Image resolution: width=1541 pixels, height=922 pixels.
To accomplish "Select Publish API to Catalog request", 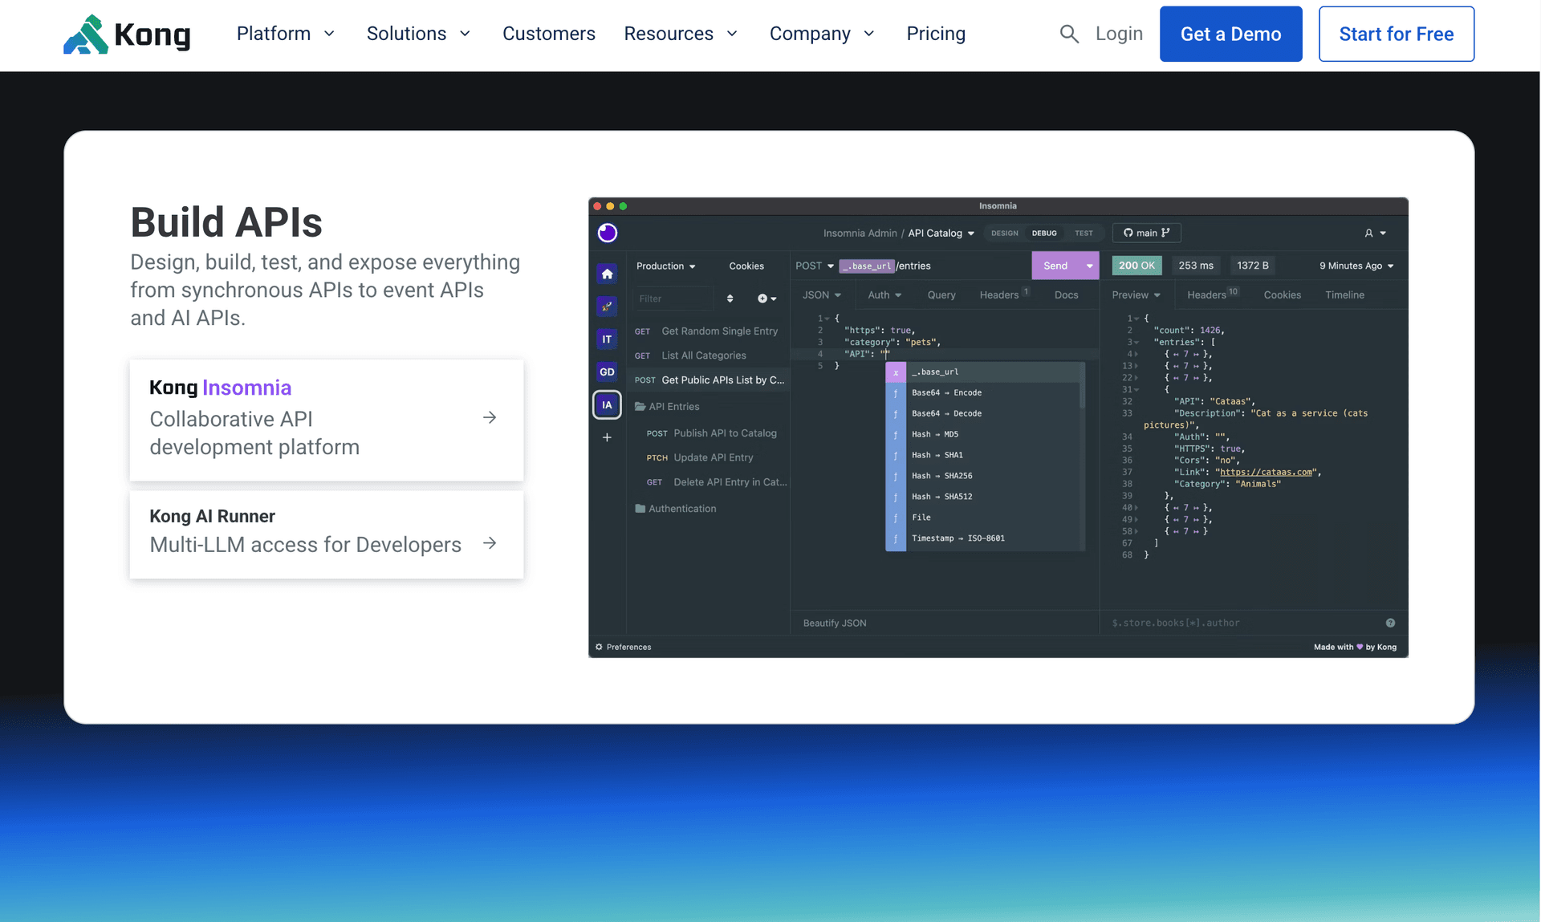I will tap(712, 433).
